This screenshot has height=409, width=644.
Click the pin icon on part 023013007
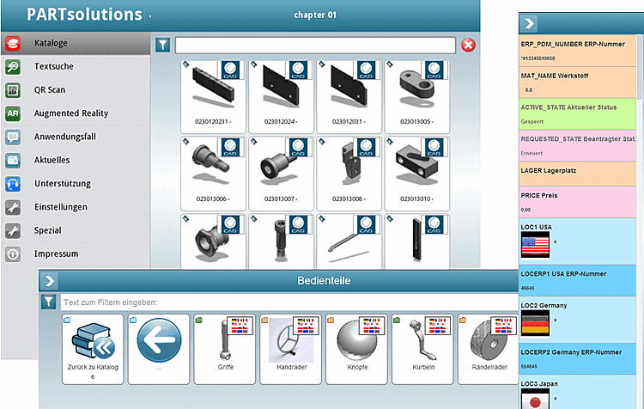point(254,142)
